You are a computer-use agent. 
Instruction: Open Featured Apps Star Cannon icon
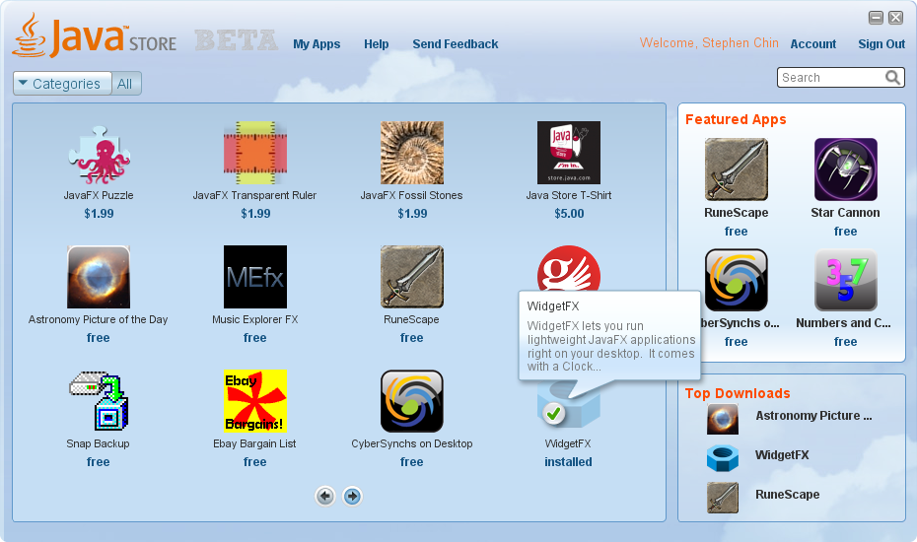(x=846, y=169)
